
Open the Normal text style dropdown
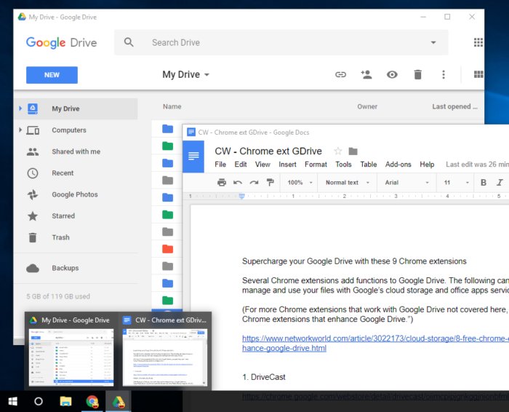[348, 183]
